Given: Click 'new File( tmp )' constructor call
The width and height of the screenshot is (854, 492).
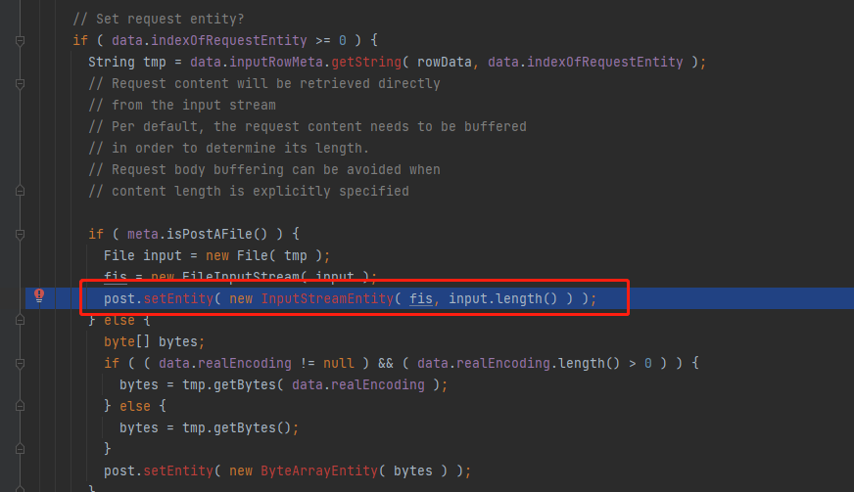Looking at the screenshot, I should tap(264, 256).
